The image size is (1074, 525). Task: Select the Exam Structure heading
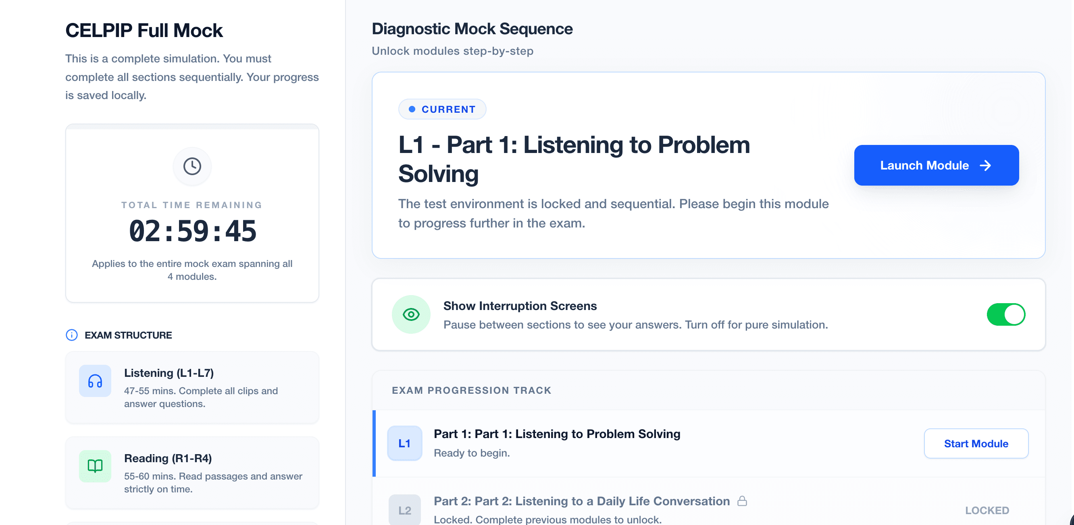129,335
